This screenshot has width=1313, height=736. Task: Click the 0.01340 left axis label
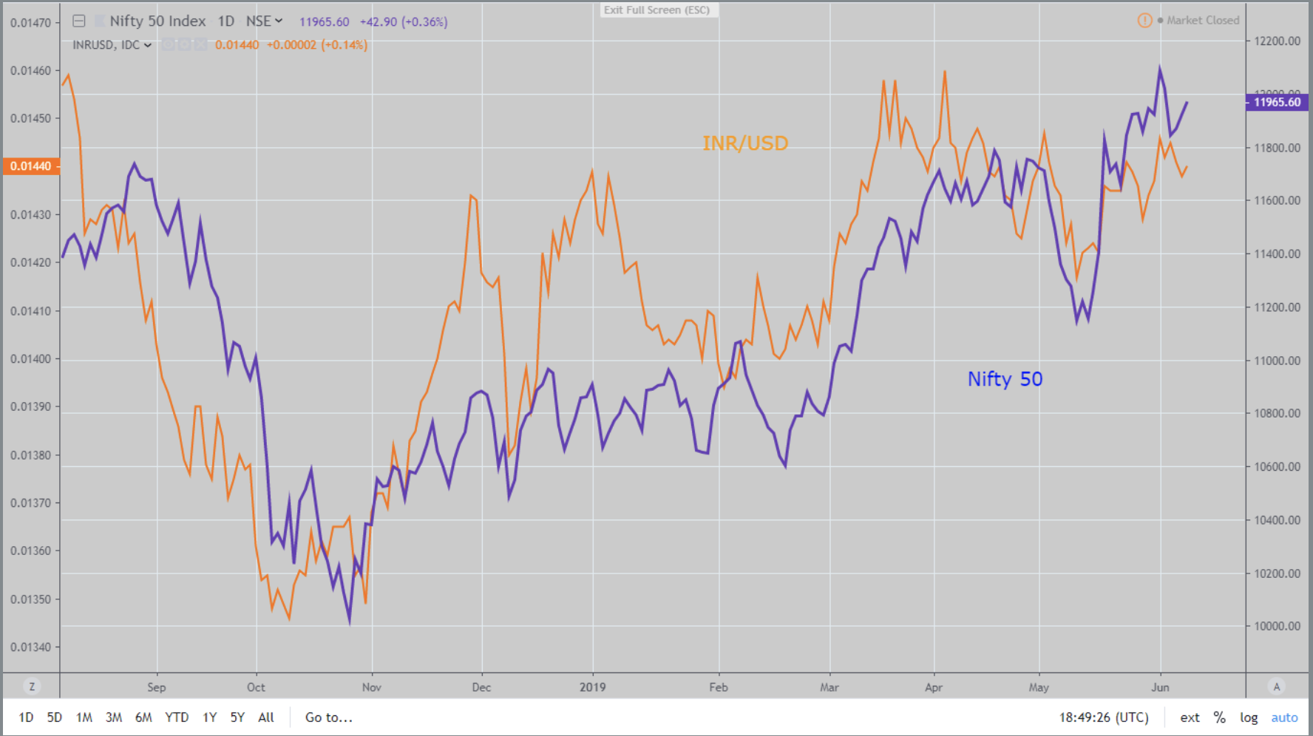[x=31, y=647]
